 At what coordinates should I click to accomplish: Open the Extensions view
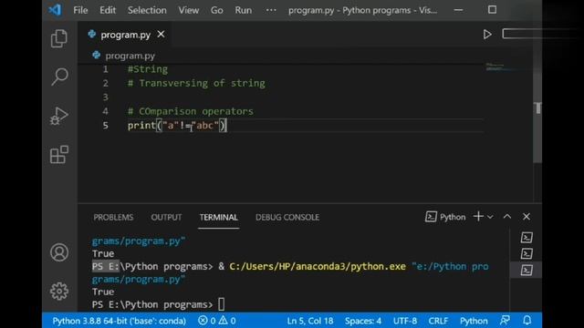tap(58, 154)
